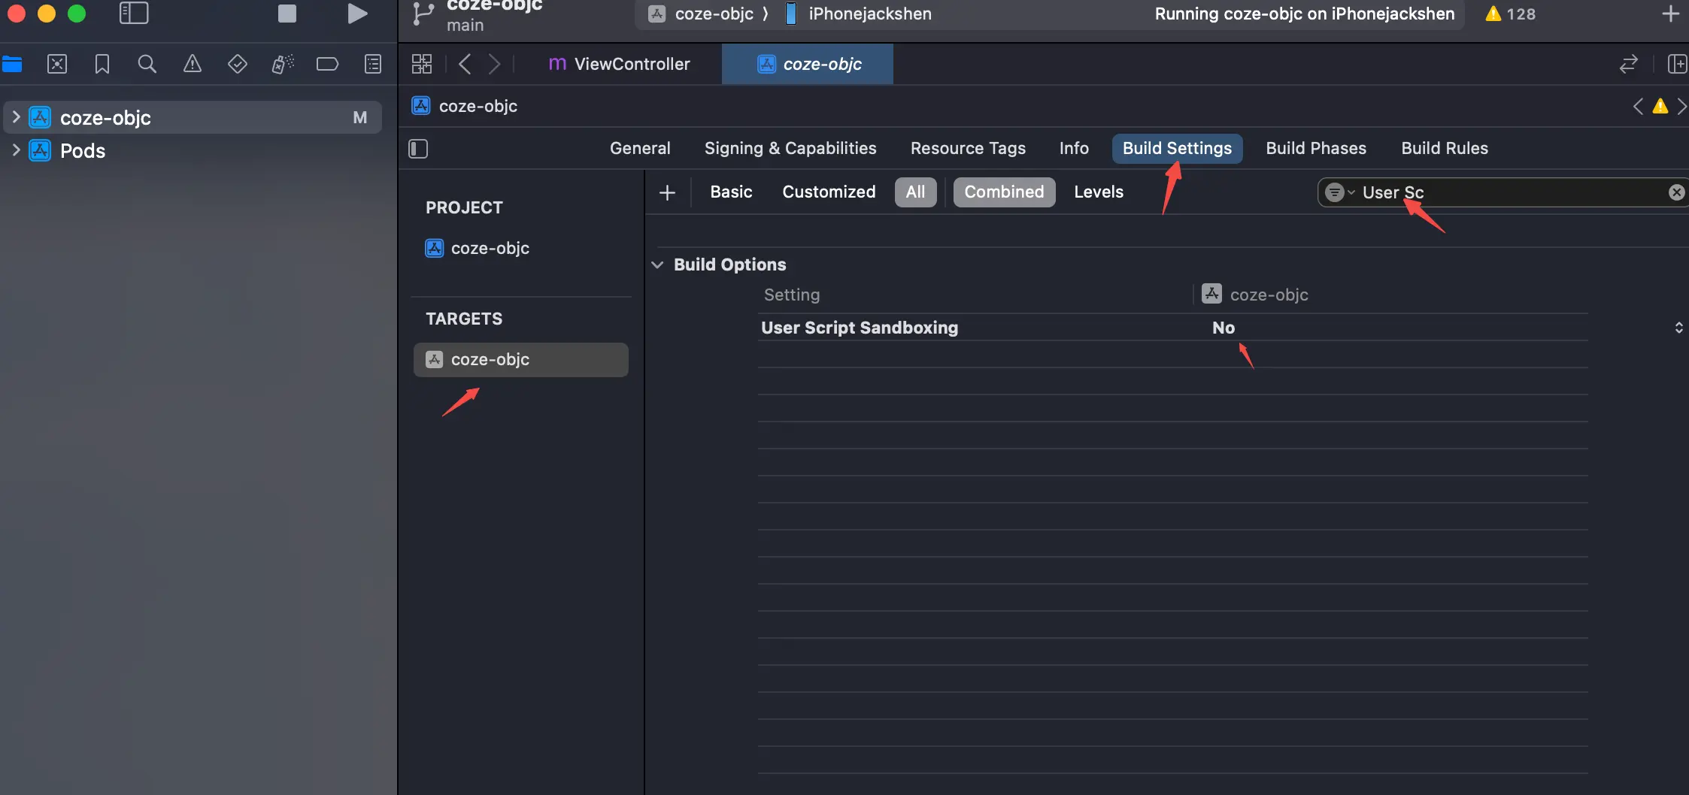Expand the Pods project tree item
Image resolution: width=1689 pixels, height=795 pixels.
coord(16,150)
